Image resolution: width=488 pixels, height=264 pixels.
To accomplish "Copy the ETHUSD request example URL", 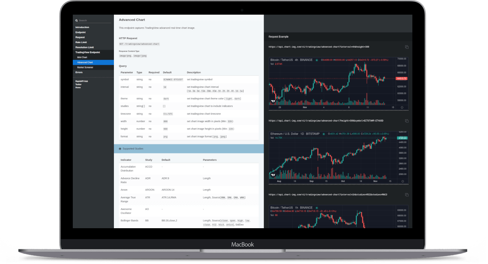I will tap(407, 121).
